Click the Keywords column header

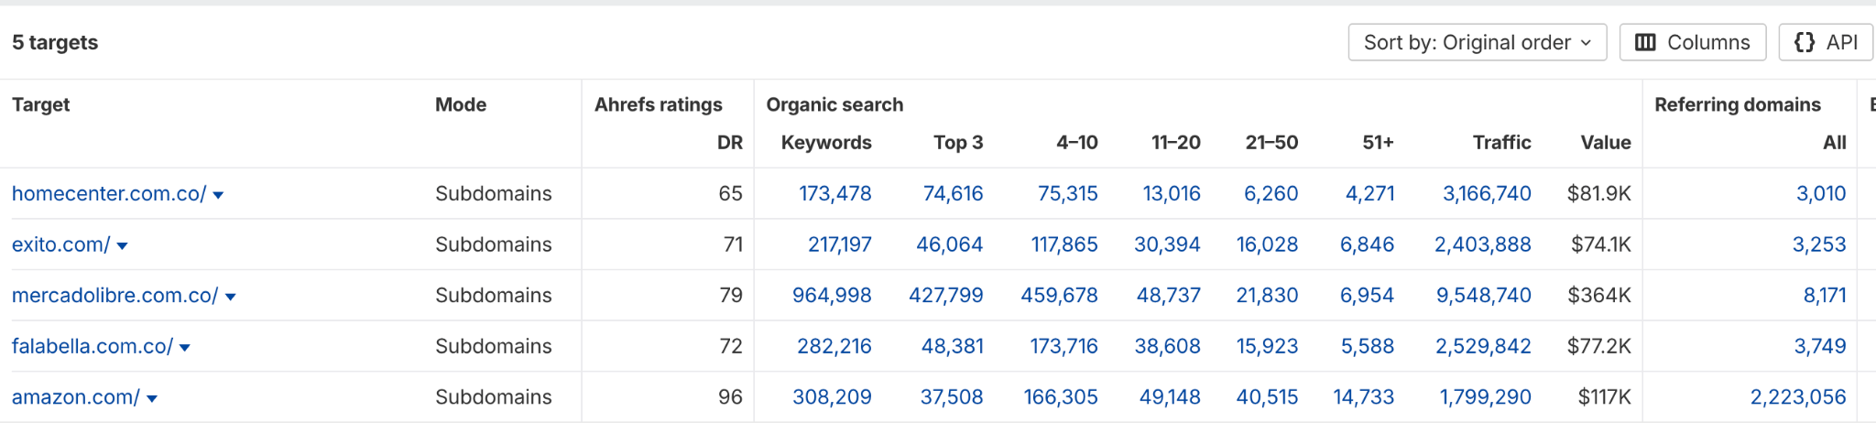pos(826,142)
